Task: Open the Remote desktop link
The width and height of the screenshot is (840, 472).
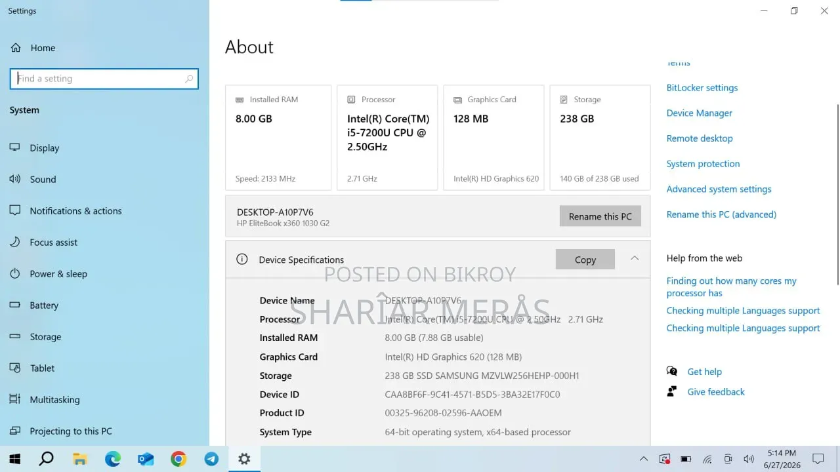Action: (x=700, y=138)
